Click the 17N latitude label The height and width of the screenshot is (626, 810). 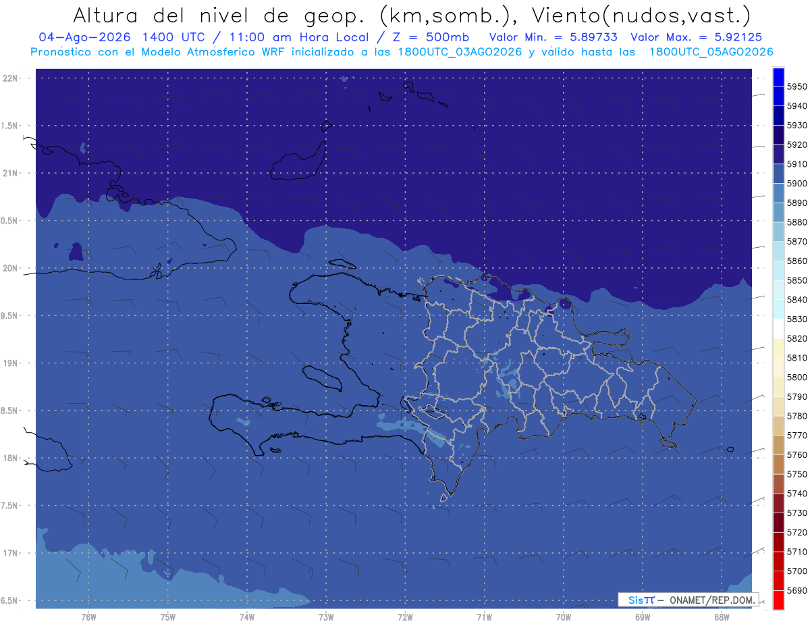pyautogui.click(x=9, y=553)
